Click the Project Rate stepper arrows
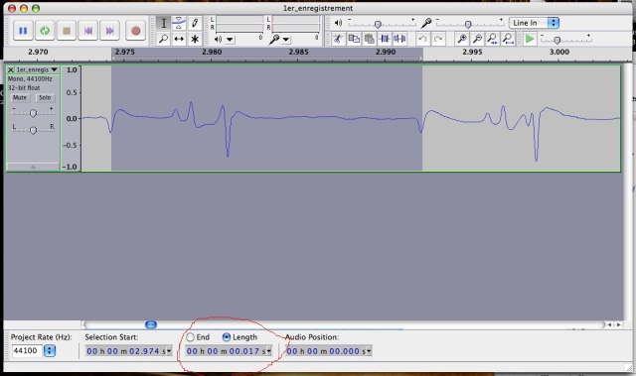This screenshot has width=636, height=376. pyautogui.click(x=50, y=350)
